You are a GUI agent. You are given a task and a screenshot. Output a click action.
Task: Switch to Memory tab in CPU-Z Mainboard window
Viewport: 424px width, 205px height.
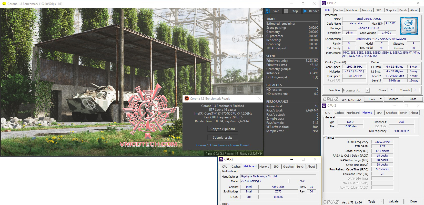[264, 167]
